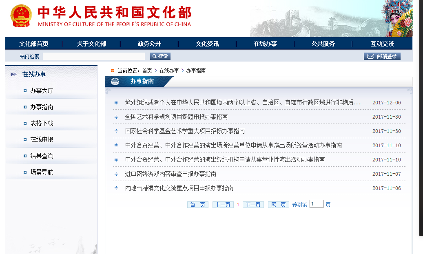Click bullet icon before 进口网络游戏内容审查申报办事指南
The width and height of the screenshot is (423, 254).
pos(116,174)
